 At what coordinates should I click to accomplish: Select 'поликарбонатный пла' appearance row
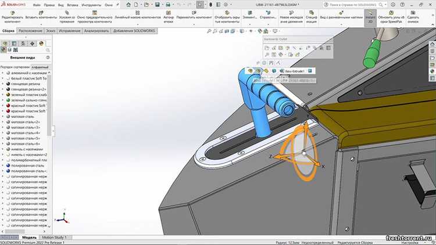coord(26,160)
